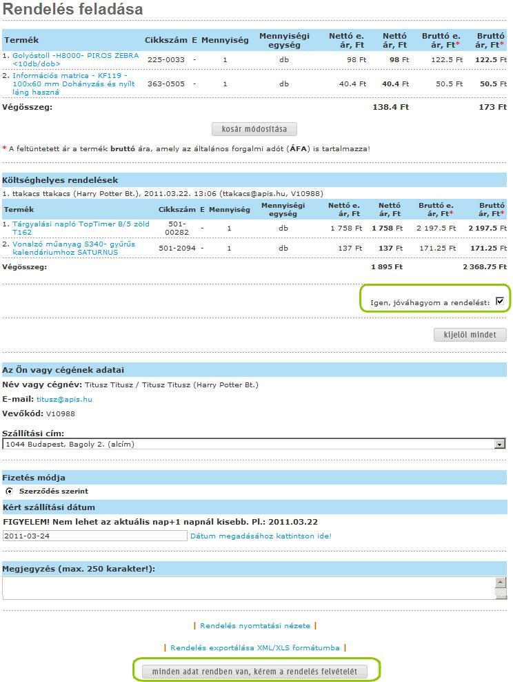The width and height of the screenshot is (513, 682).
Task: Open Golyóstoll -H8000- PIROS ZEBRA product link
Action: point(76,59)
